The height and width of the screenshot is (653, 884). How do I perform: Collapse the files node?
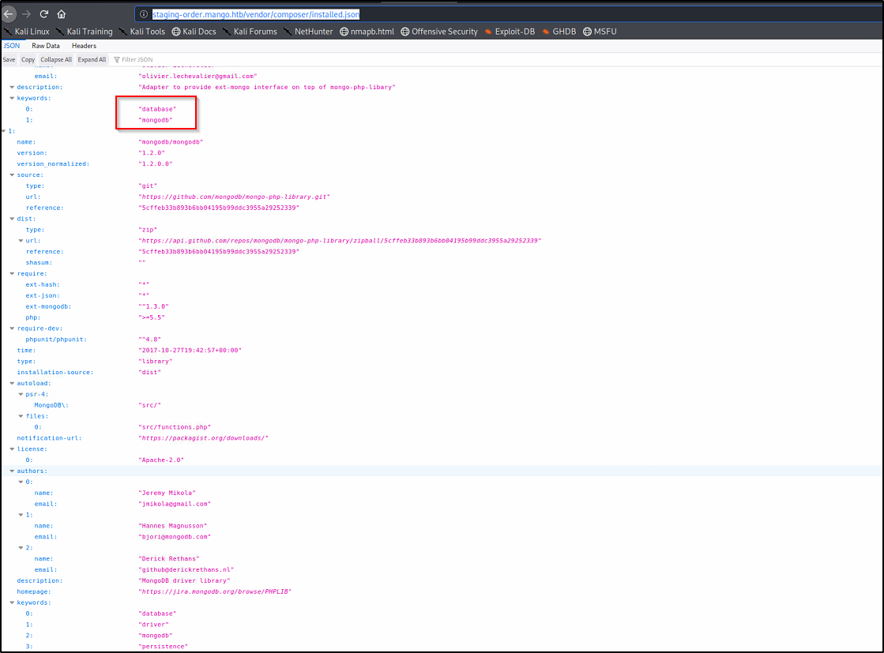[x=21, y=416]
